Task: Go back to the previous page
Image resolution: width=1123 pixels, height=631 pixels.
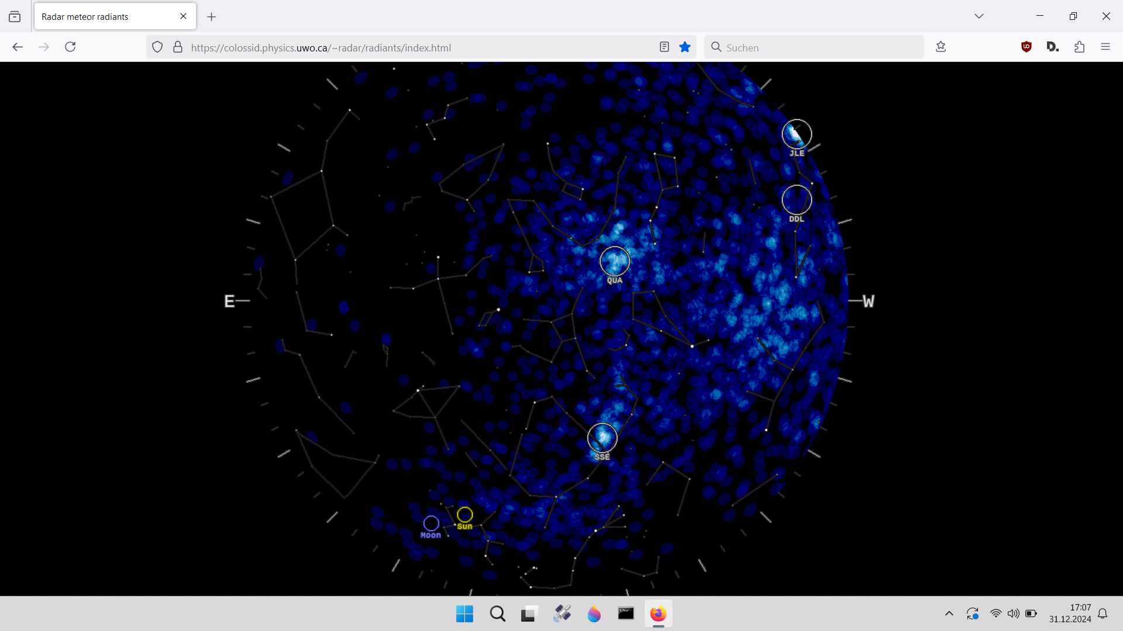Action: (18, 47)
